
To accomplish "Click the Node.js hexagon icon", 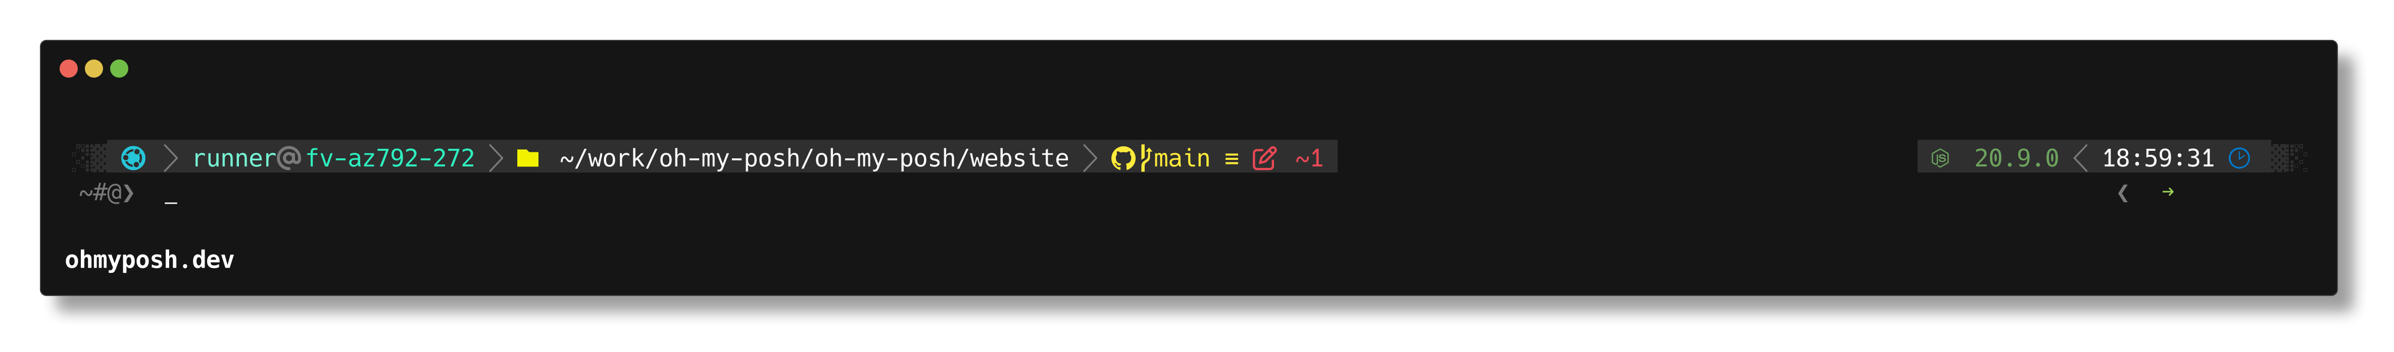I will point(1940,158).
